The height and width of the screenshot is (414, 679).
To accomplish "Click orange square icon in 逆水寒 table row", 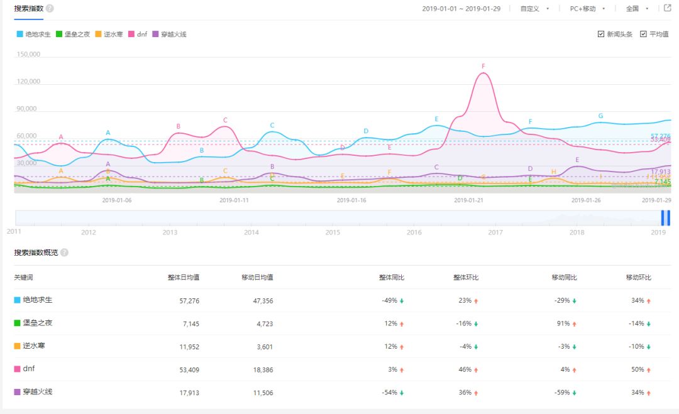I will click(x=18, y=346).
